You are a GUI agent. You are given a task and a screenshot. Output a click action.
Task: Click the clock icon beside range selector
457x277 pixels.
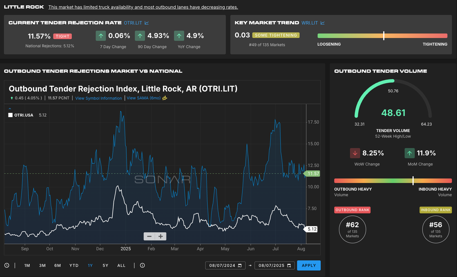click(7, 265)
